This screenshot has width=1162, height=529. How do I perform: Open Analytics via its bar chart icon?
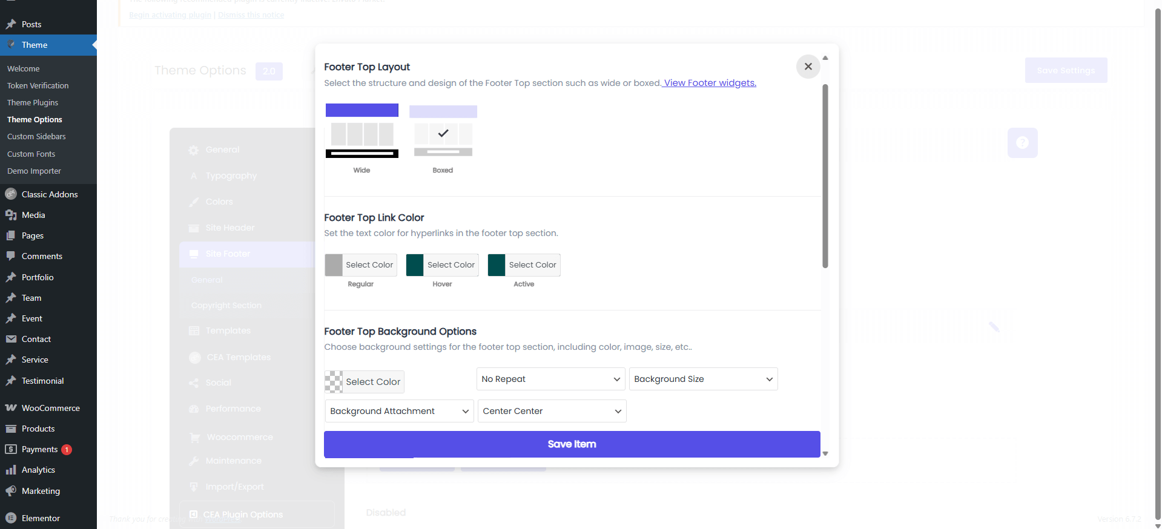(x=11, y=470)
